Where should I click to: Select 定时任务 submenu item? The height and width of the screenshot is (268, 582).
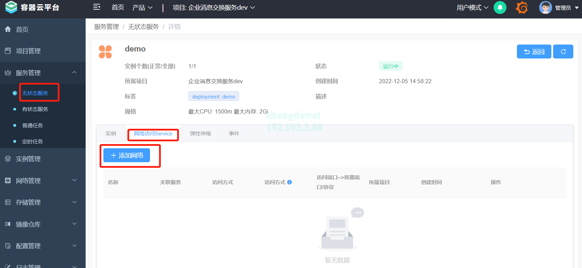pos(32,141)
